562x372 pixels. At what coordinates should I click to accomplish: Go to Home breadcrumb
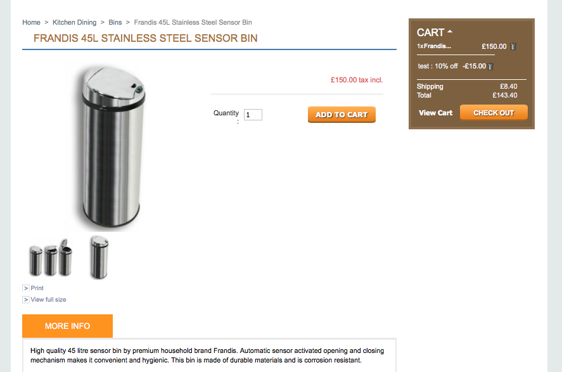pyautogui.click(x=31, y=22)
